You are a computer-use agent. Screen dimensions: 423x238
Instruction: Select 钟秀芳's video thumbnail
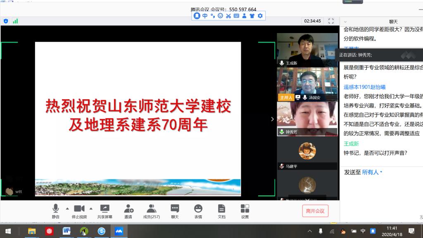[x=307, y=118]
